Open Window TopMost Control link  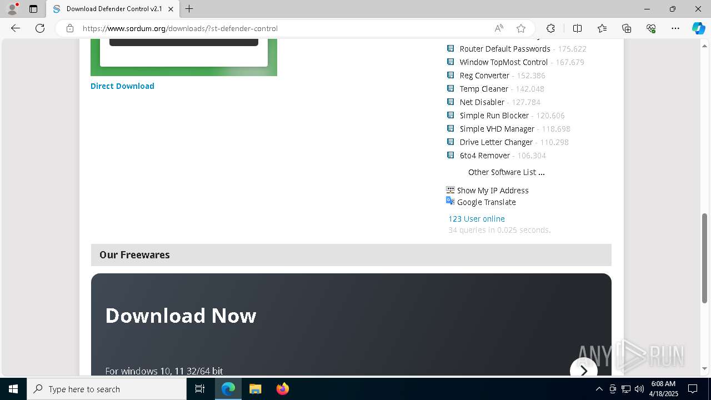coord(504,62)
